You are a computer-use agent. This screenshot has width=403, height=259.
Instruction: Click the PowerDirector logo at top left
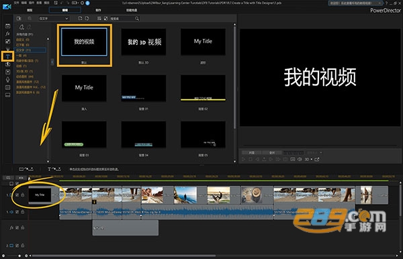tap(7, 6)
